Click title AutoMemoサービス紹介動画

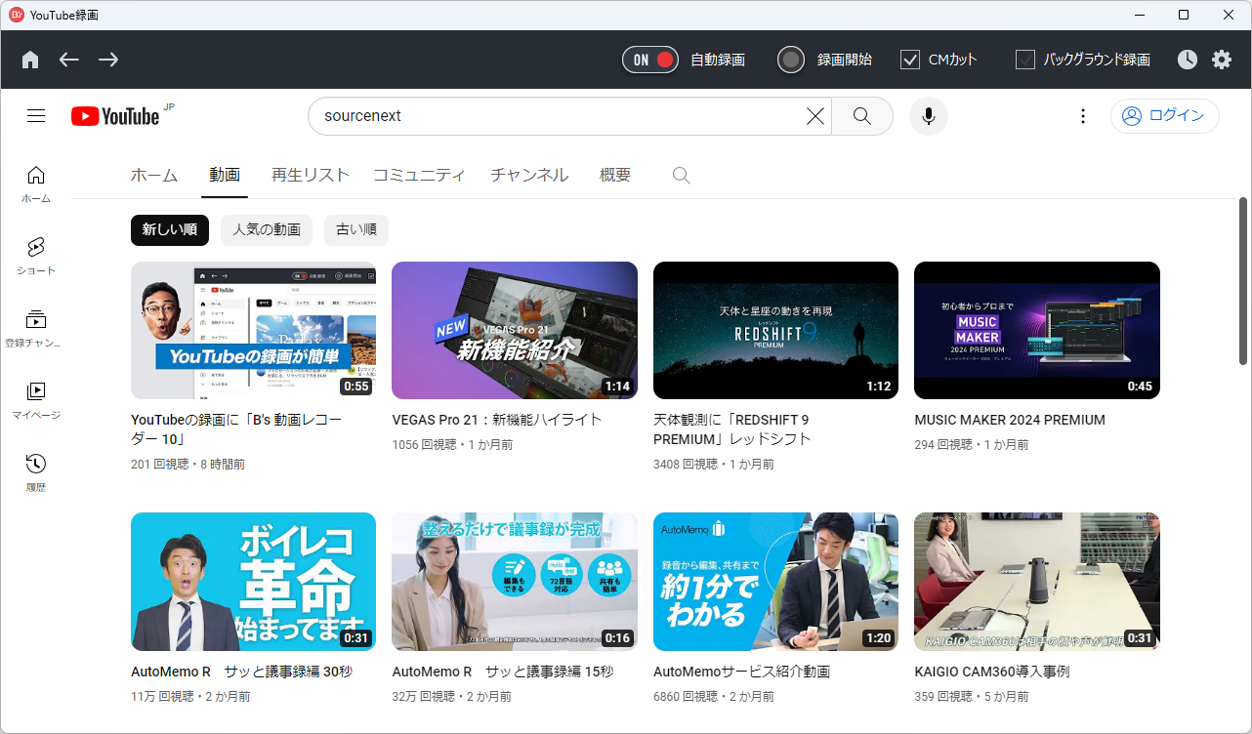[x=741, y=672]
